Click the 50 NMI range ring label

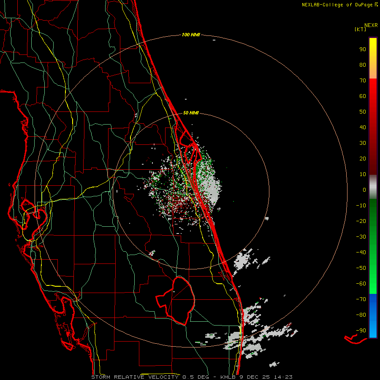[191, 113]
